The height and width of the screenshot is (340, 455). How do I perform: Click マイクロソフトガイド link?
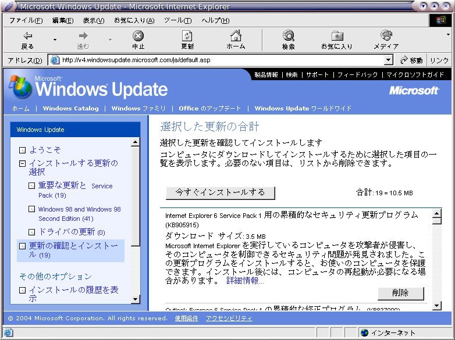415,75
